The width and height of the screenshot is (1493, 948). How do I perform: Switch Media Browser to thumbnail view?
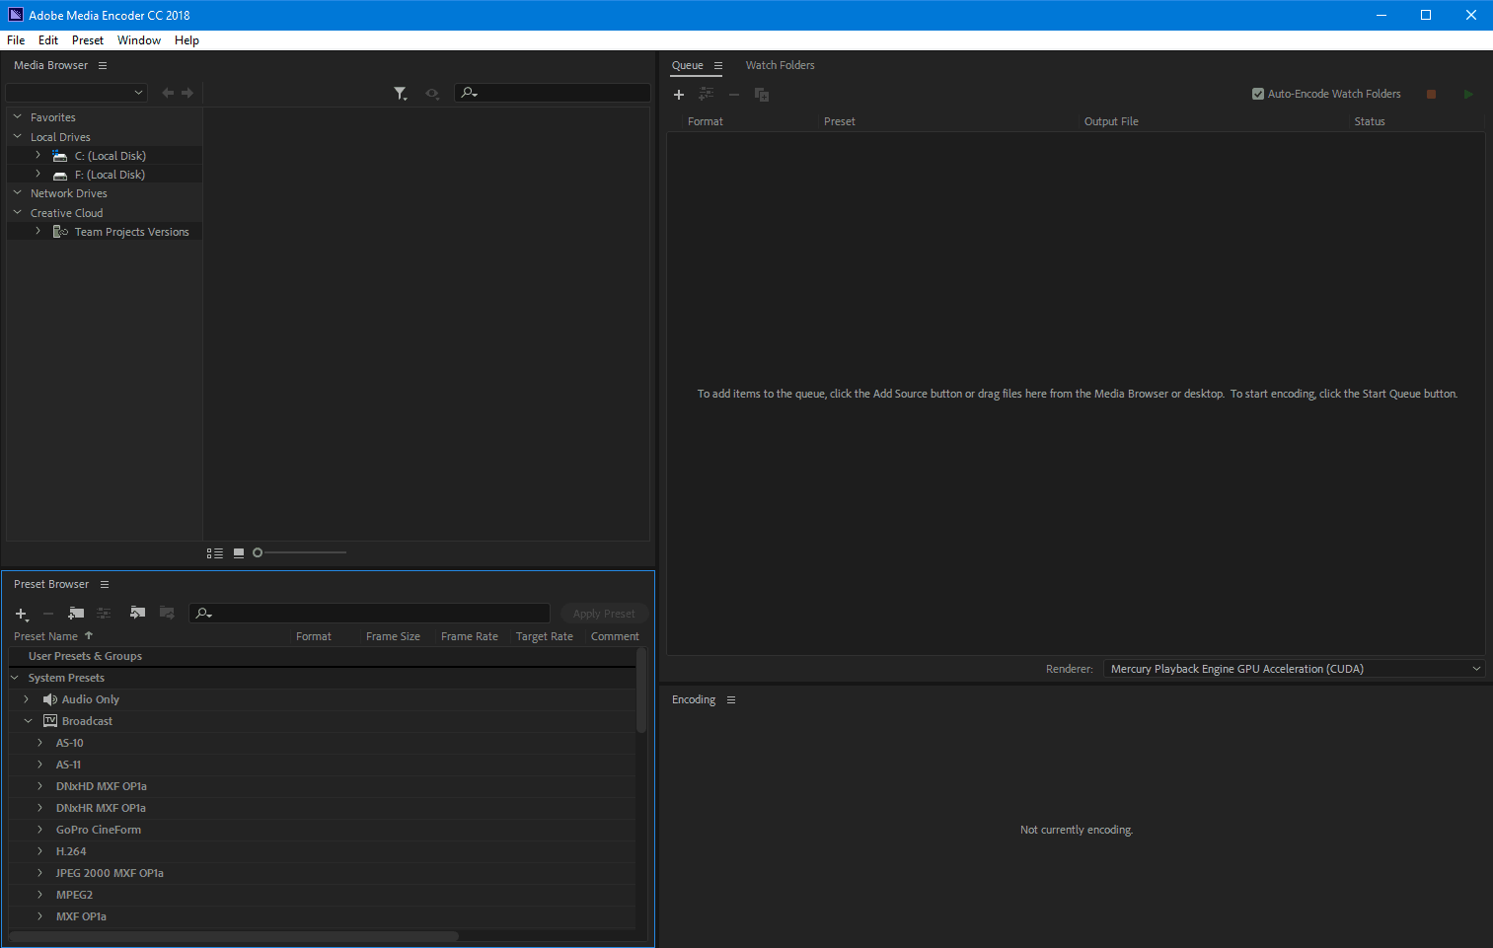click(239, 553)
